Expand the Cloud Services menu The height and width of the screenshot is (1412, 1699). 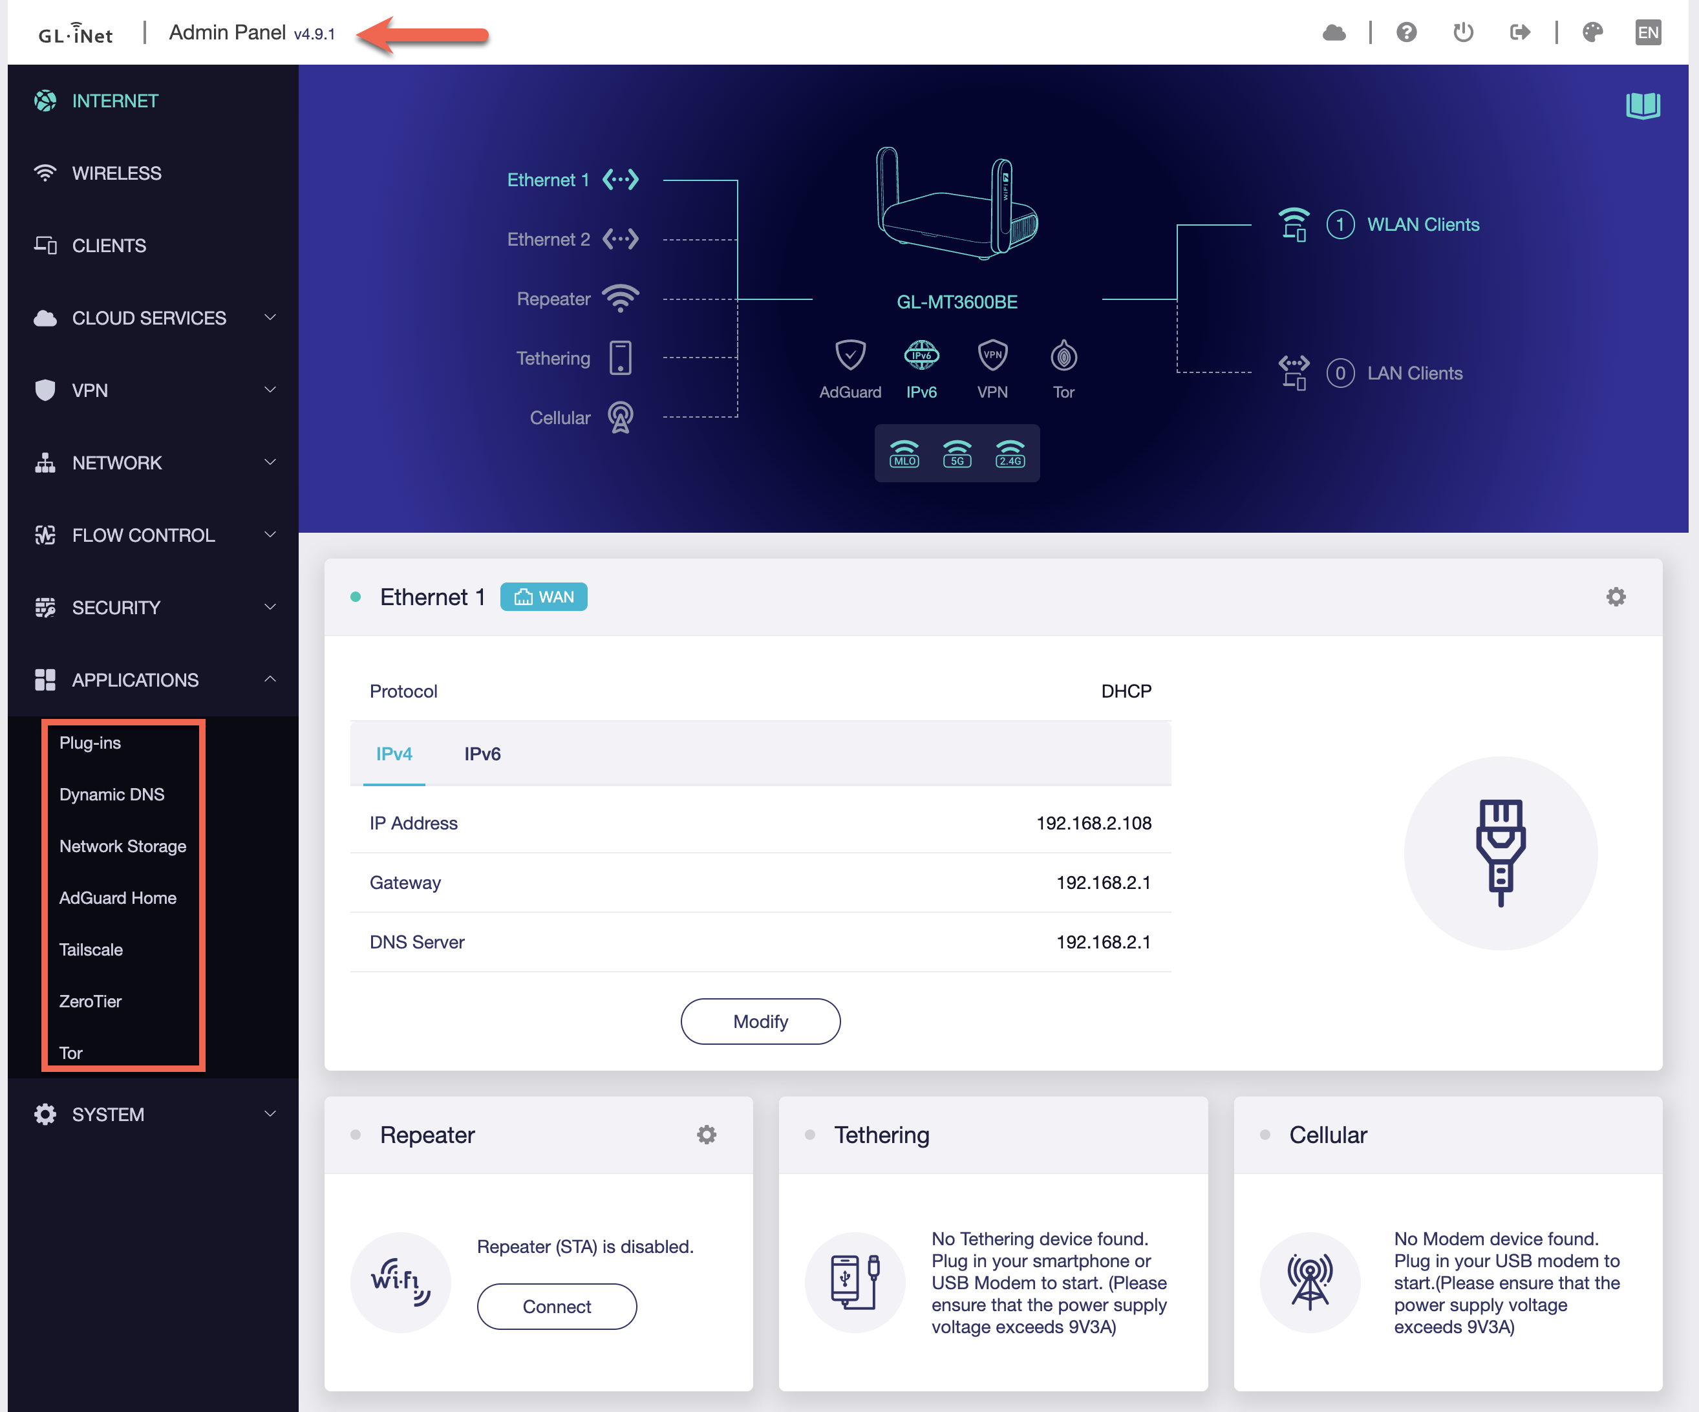point(153,318)
